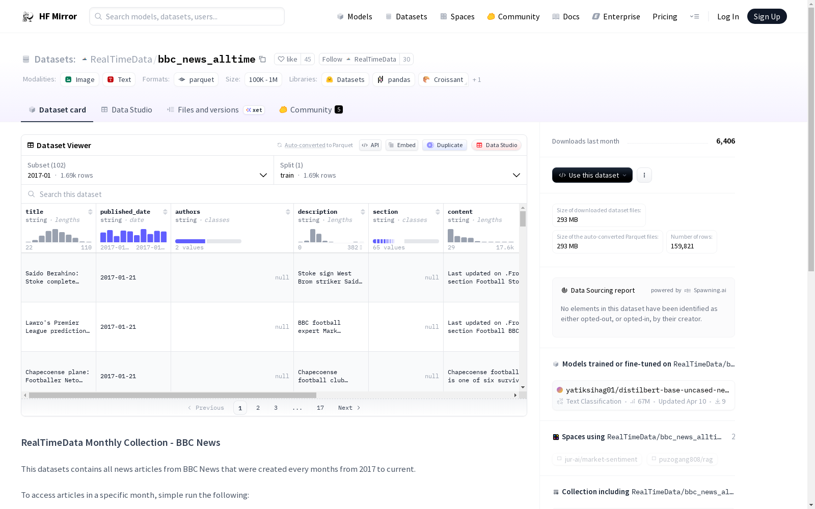Focus the Search this dataset field
The width and height of the screenshot is (815, 509).
click(274, 194)
